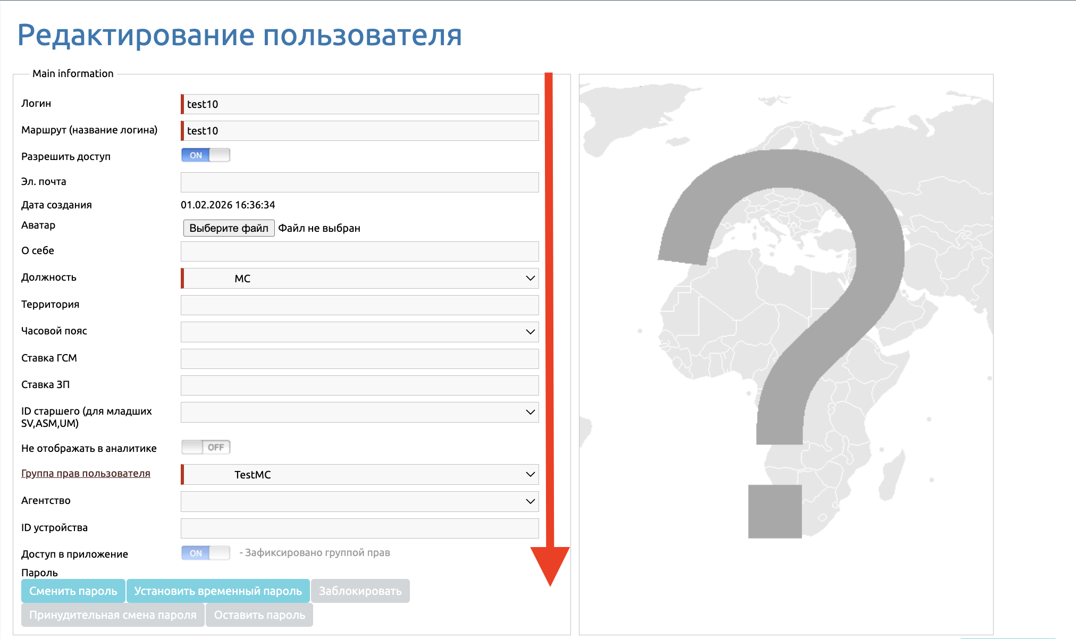Toggle the Доступ в приложение switch

tap(205, 553)
